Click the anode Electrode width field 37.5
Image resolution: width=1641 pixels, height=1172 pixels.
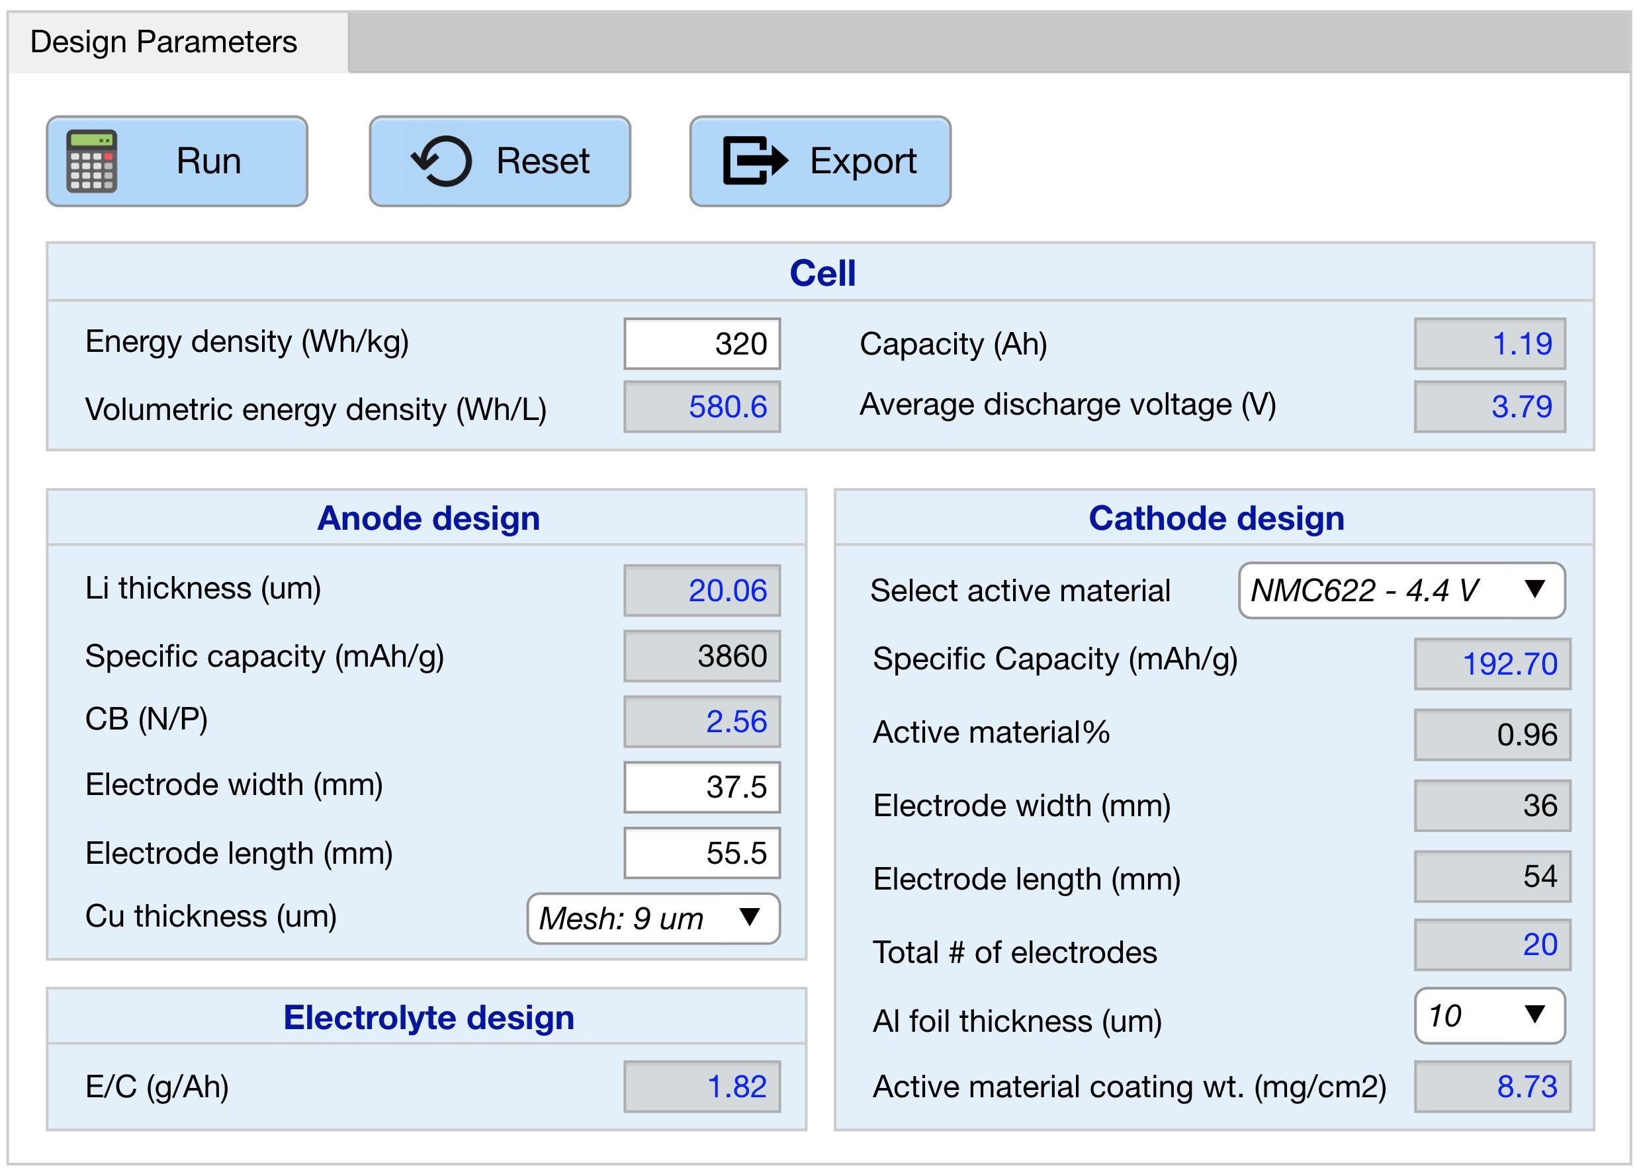pyautogui.click(x=702, y=787)
